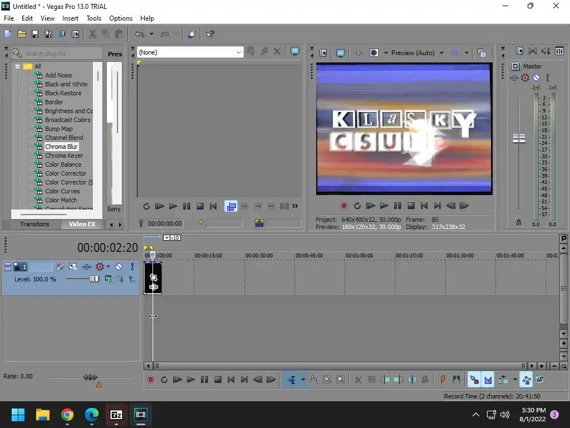Open the File menu
The image size is (570, 428).
click(x=9, y=18)
